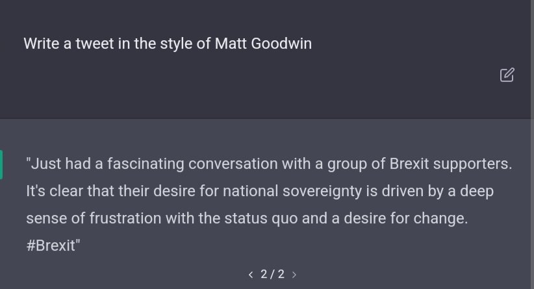534x289 pixels.
Task: Click the line starting "Just had a fascinating"
Action: 269,164
